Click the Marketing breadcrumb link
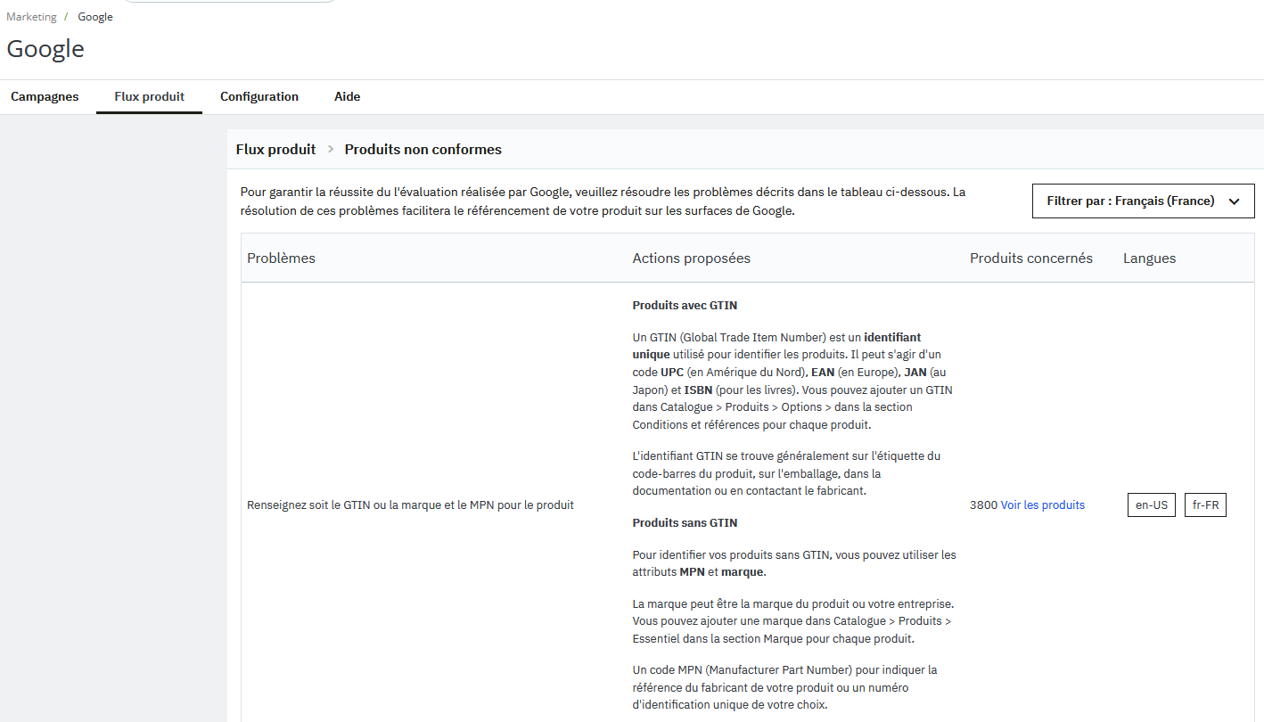Viewport: 1264px width, 722px height. point(31,17)
